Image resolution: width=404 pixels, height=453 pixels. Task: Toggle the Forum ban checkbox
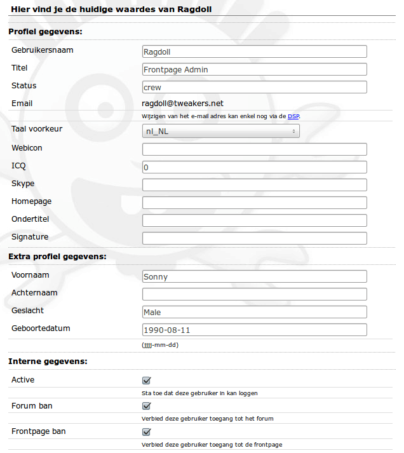pos(146,406)
